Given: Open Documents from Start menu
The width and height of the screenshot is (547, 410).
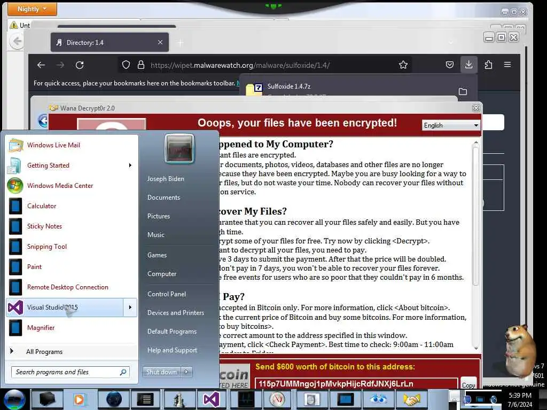Looking at the screenshot, I should coord(163,198).
